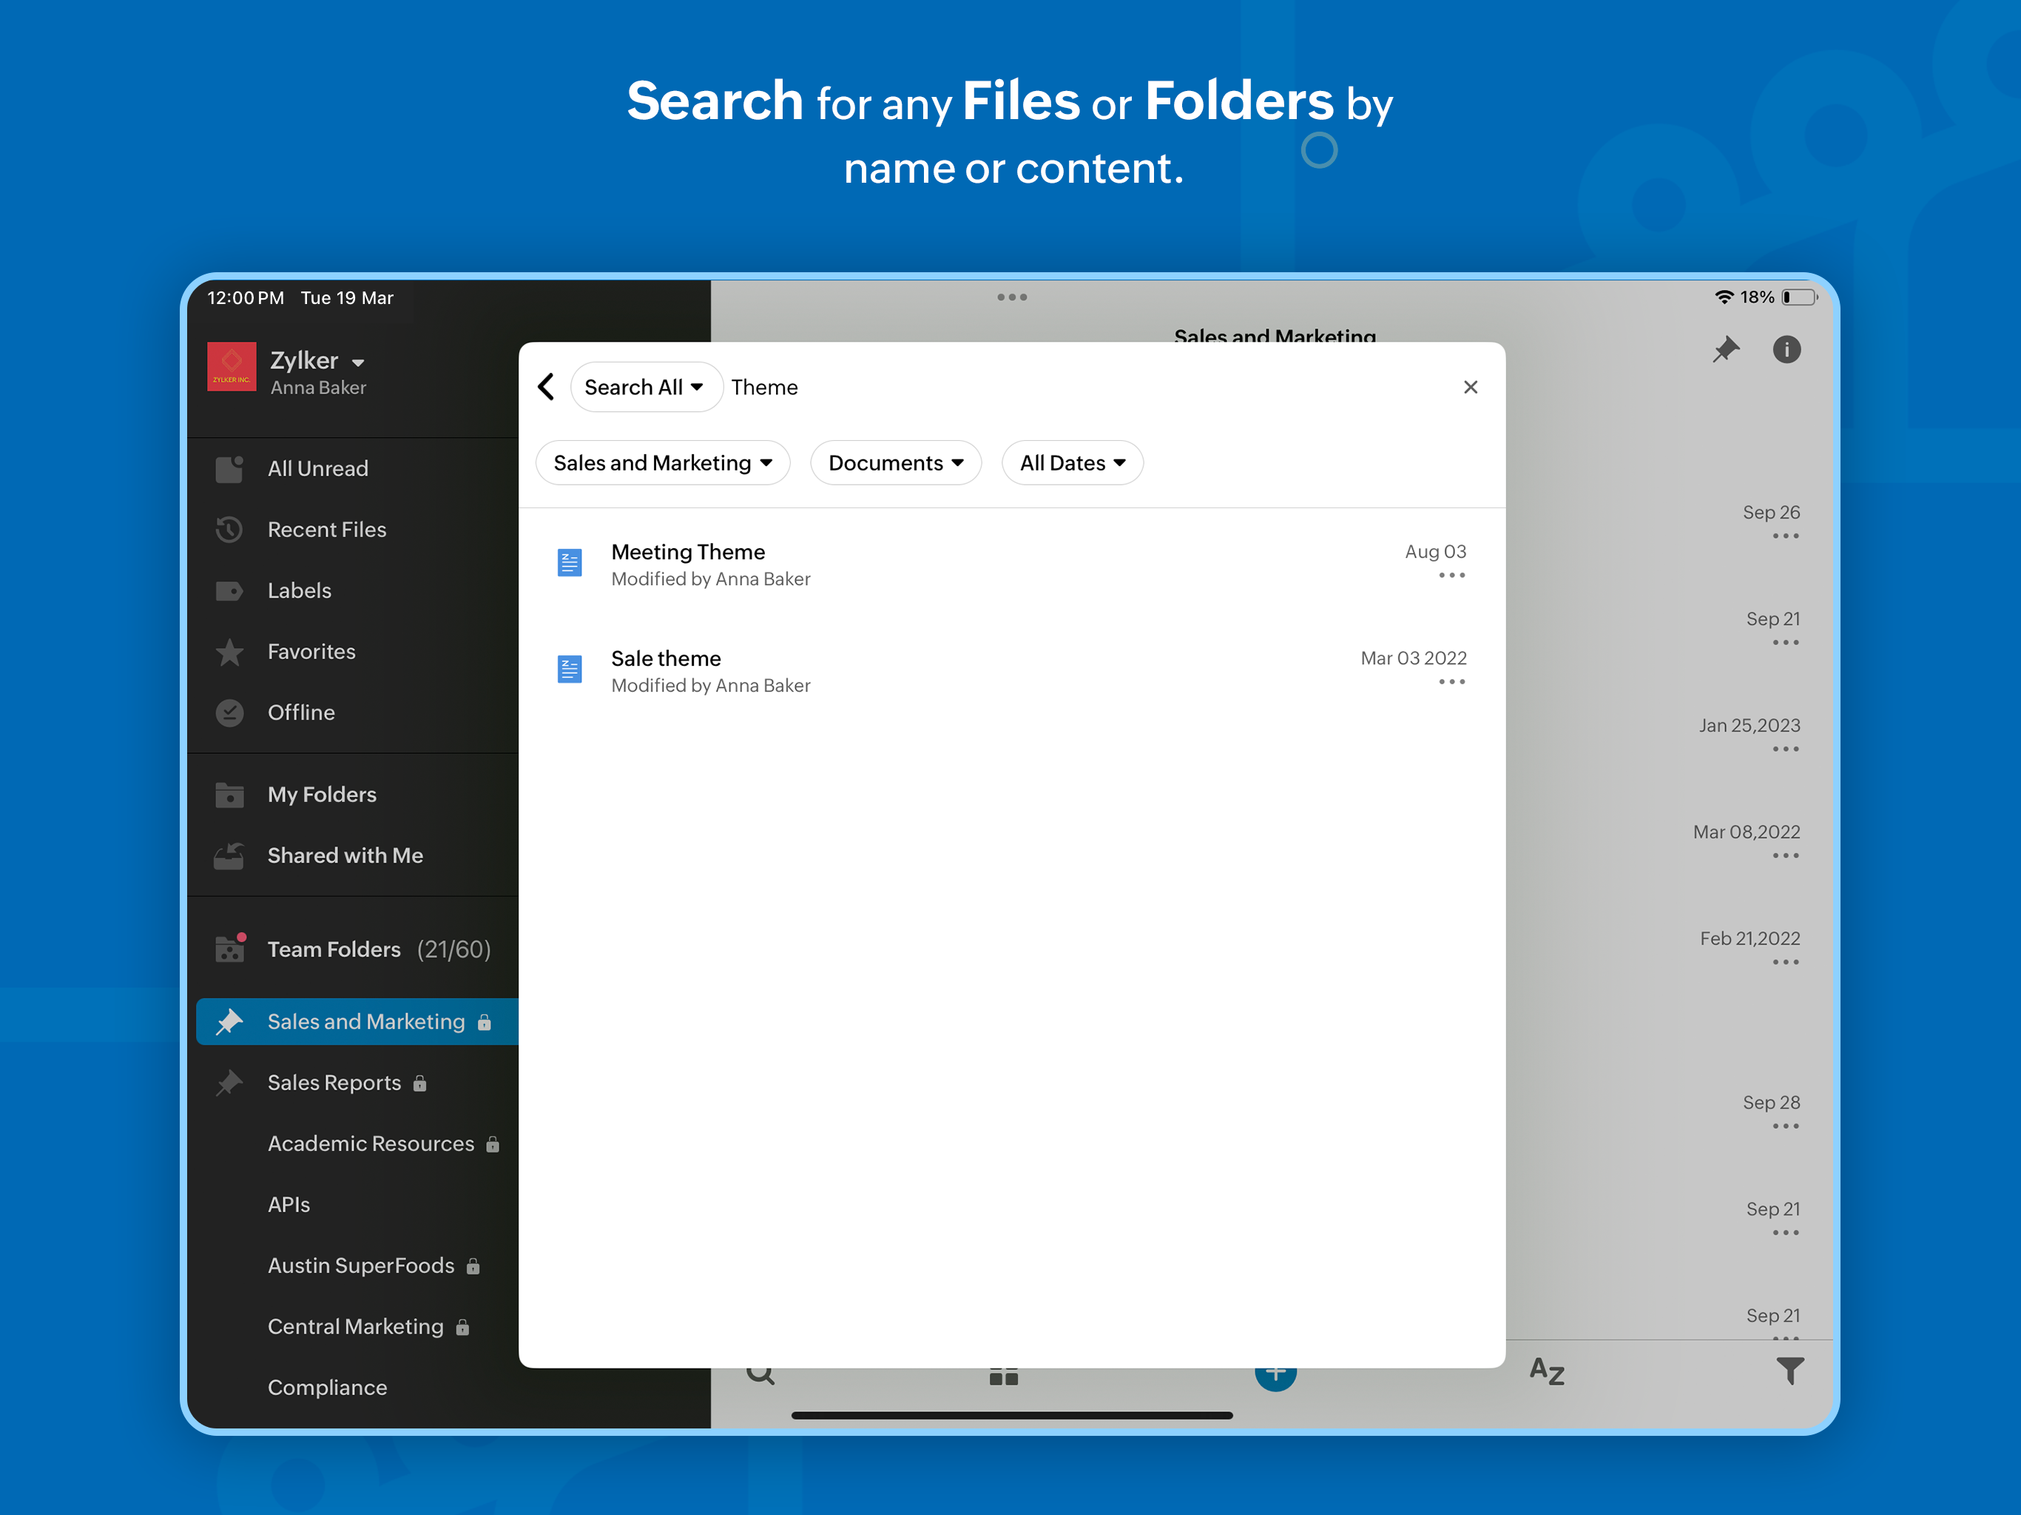Image resolution: width=2021 pixels, height=1515 pixels.
Task: Open the Meeting Theme document
Action: (688, 553)
